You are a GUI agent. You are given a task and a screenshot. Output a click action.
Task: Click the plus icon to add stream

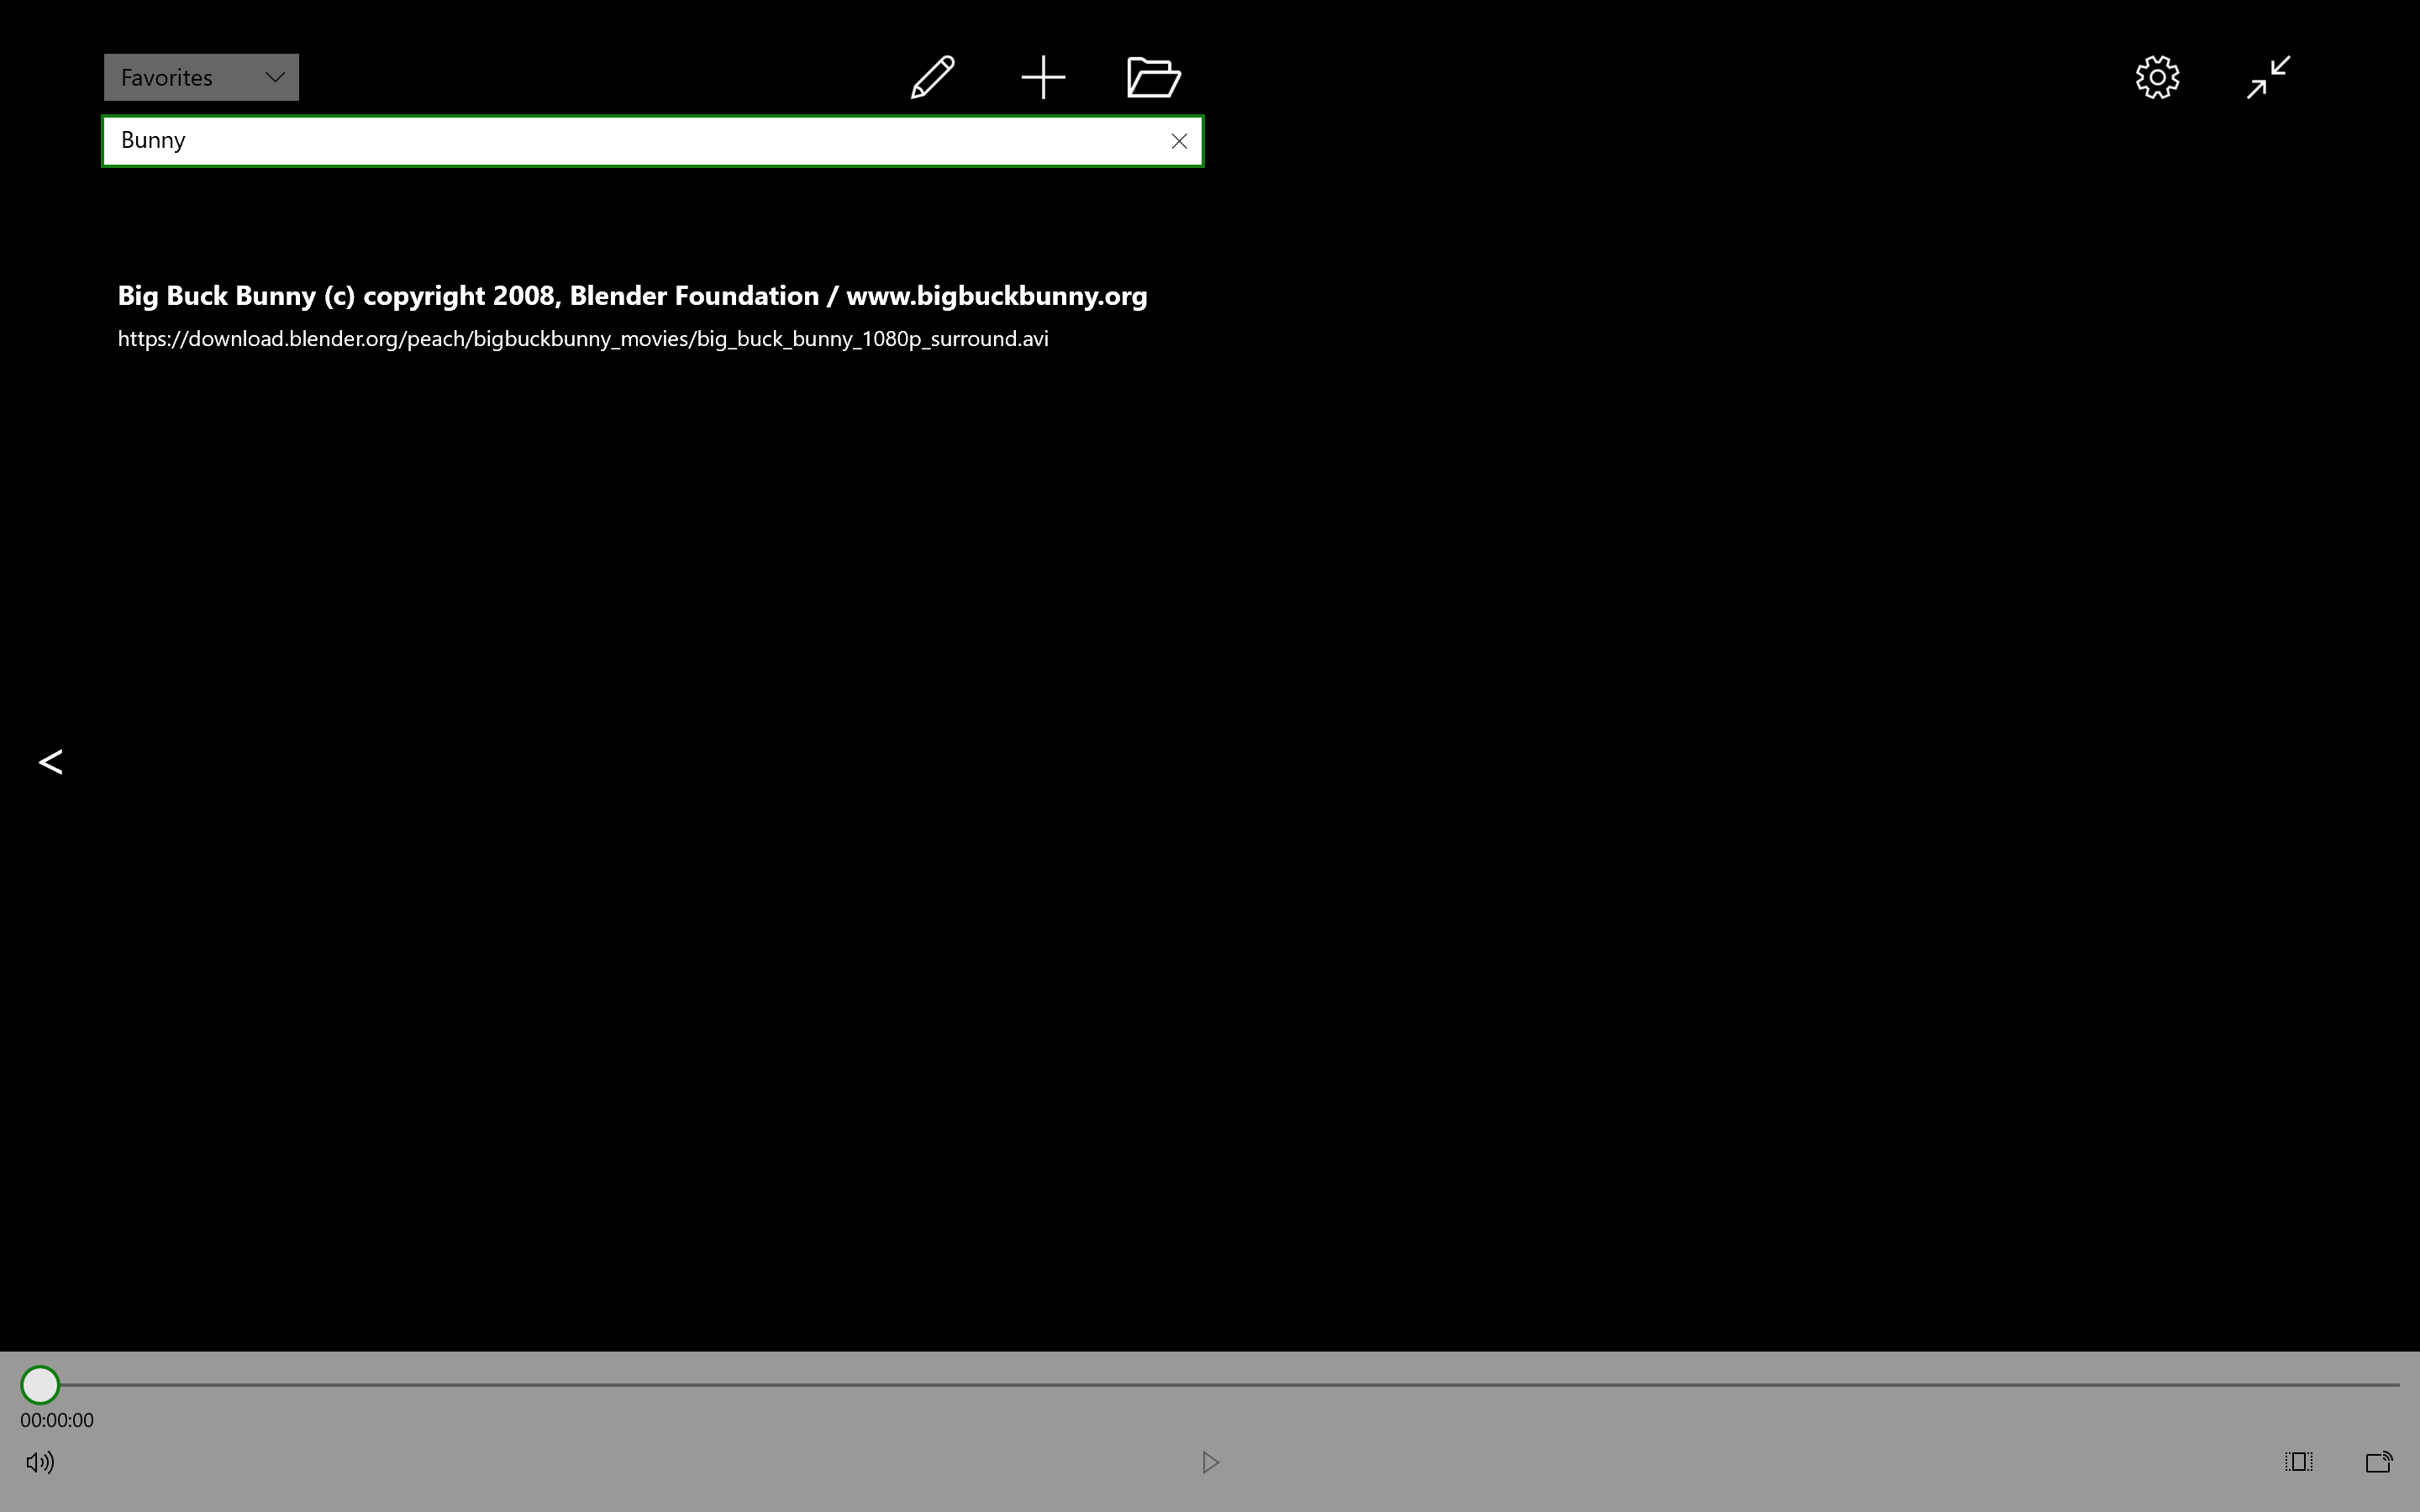tap(1042, 77)
